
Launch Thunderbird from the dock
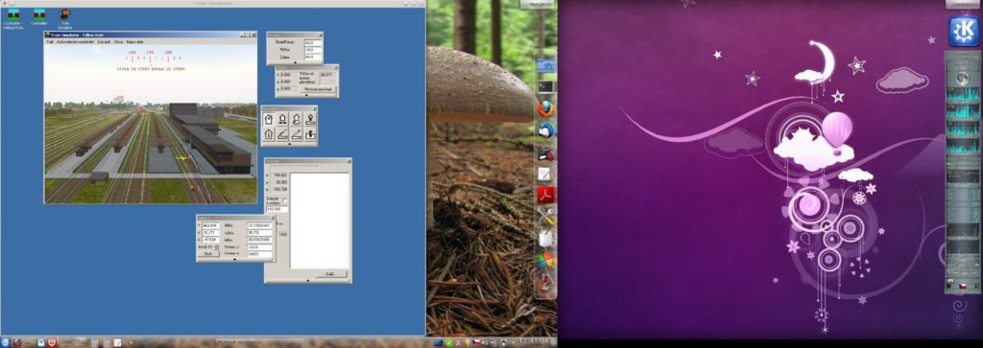click(545, 130)
